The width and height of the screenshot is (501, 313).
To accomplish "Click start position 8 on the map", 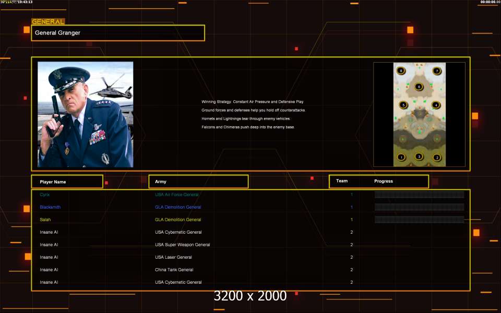I will 401,70.
